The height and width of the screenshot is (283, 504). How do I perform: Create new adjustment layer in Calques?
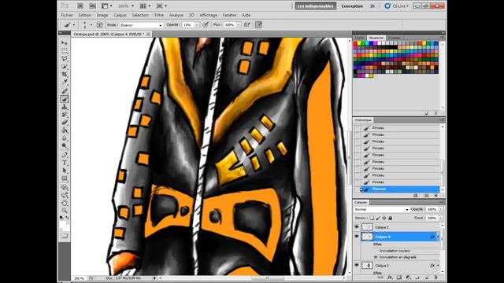408,277
